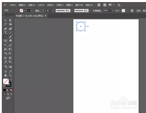The height and width of the screenshot is (113, 146).
Task: Expand the brush definition dropdown
Action: pyautogui.click(x=90, y=11)
